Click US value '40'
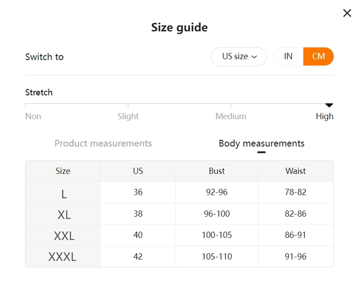The width and height of the screenshot is (358, 282). 138,235
